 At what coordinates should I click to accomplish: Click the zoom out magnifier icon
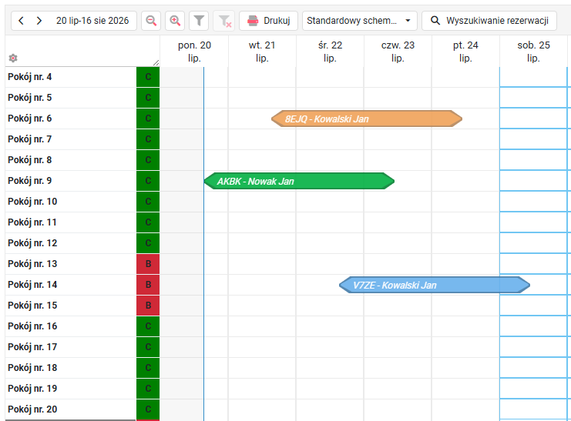pyautogui.click(x=151, y=21)
